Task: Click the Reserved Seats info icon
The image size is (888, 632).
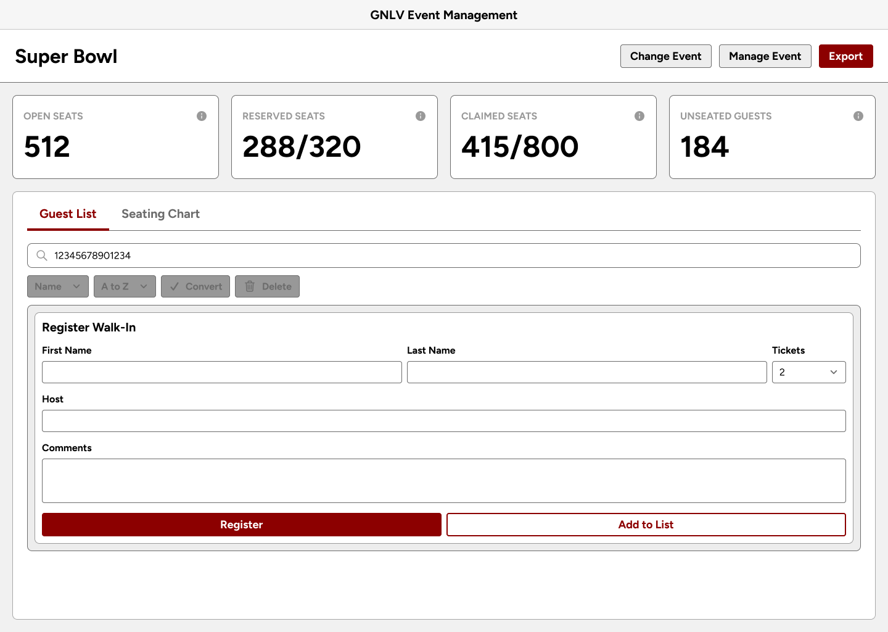Action: pos(421,116)
